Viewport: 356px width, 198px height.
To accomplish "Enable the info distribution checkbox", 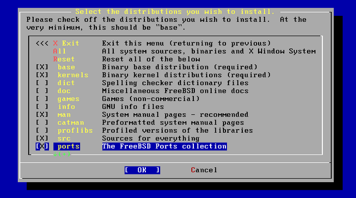I will tap(42, 107).
